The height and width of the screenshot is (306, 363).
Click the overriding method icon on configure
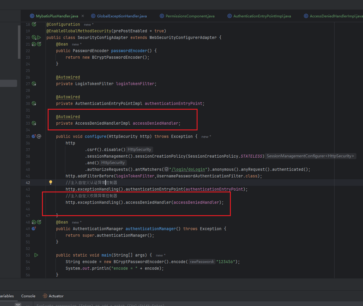point(33,136)
